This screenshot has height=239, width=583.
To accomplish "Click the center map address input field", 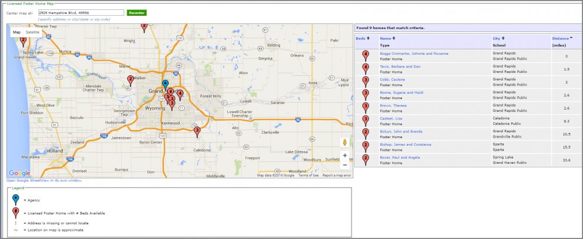I will (x=80, y=13).
